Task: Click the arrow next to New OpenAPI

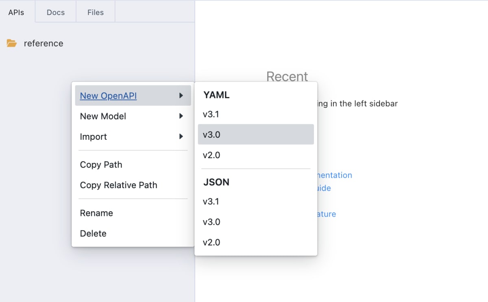Action: [181, 96]
